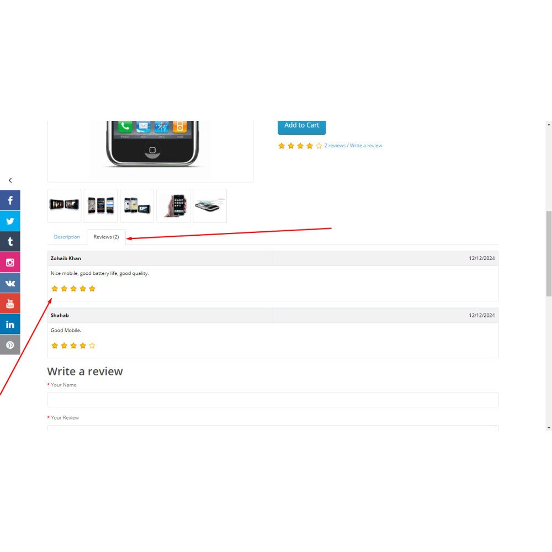Share via the VK icon
The image size is (552, 552).
[x=10, y=283]
